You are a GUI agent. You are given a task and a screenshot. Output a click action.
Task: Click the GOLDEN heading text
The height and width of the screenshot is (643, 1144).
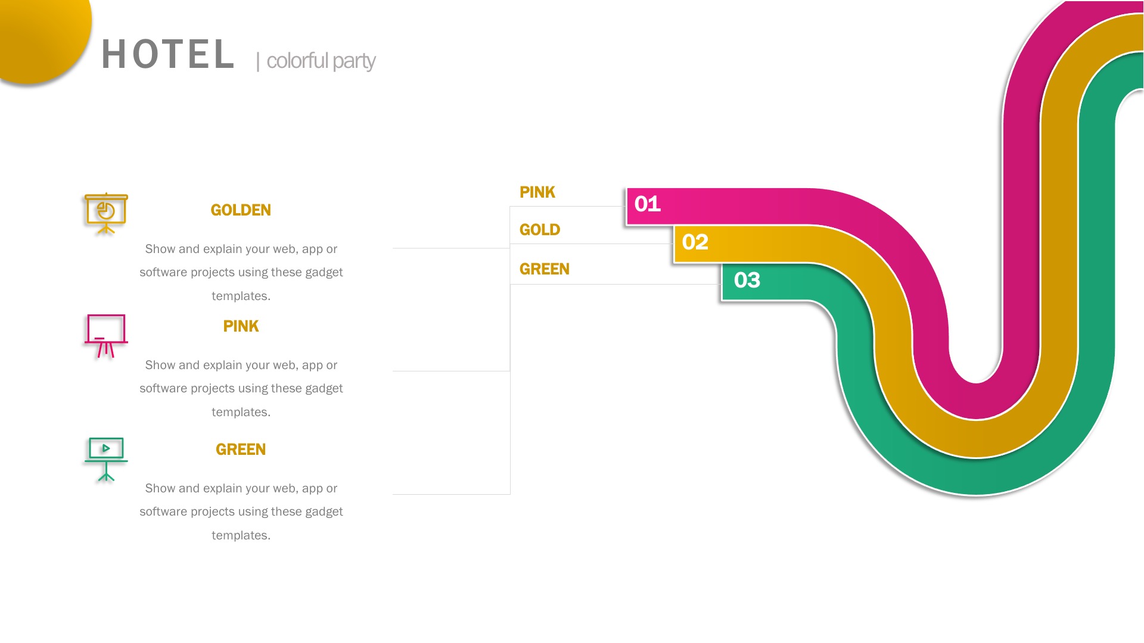(x=241, y=210)
